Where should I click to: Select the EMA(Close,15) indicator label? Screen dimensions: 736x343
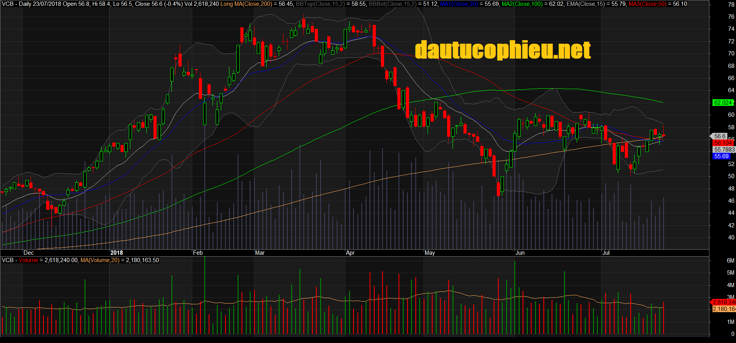[585, 4]
